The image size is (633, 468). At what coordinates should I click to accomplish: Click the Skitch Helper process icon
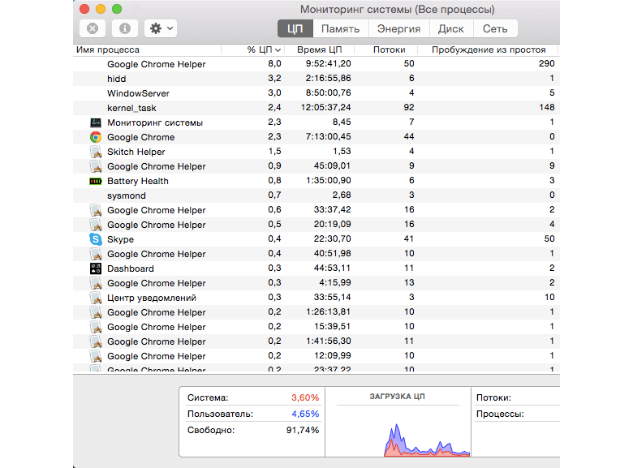tap(96, 152)
